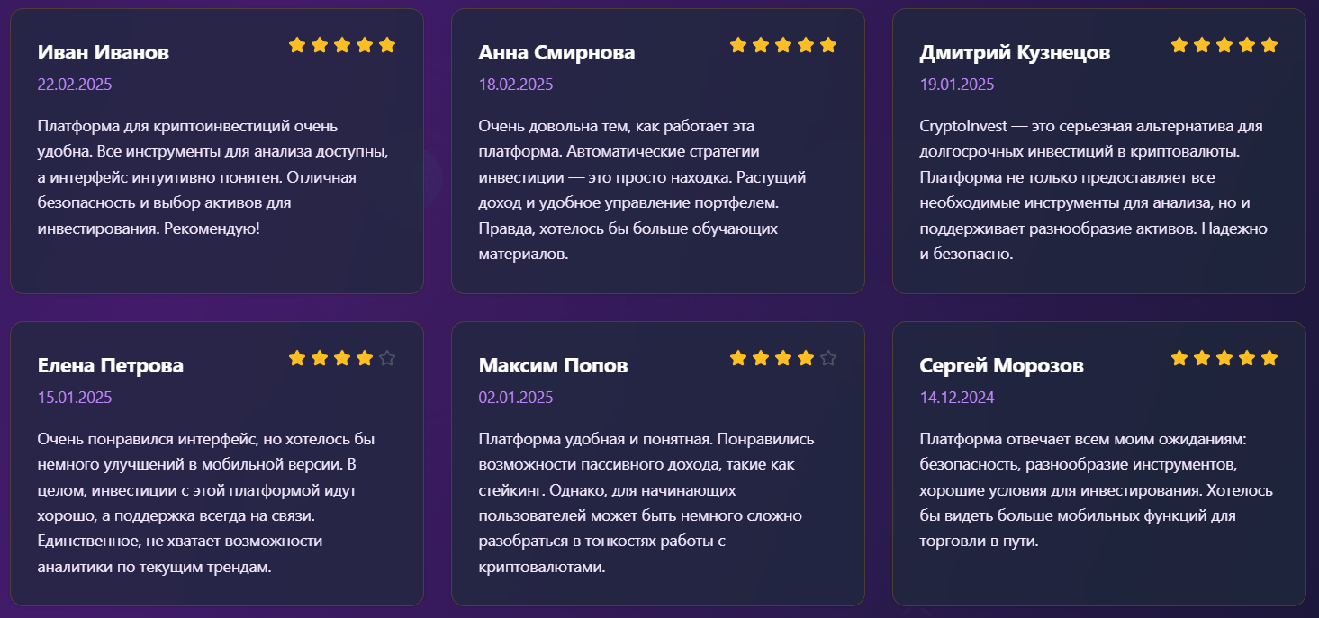Viewport: 1319px width, 618px height.
Task: Click the 14.12.2024 date on Сергей Морозов's review
Action: (957, 398)
